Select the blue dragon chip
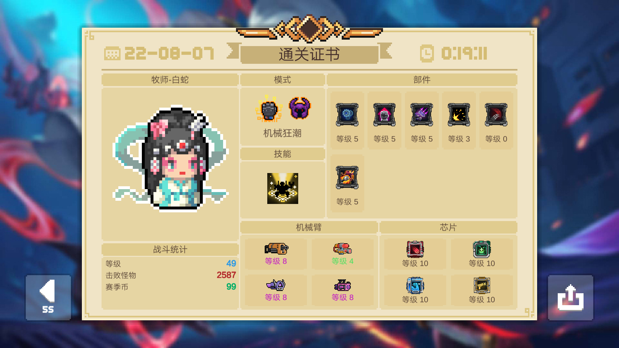 click(415, 285)
